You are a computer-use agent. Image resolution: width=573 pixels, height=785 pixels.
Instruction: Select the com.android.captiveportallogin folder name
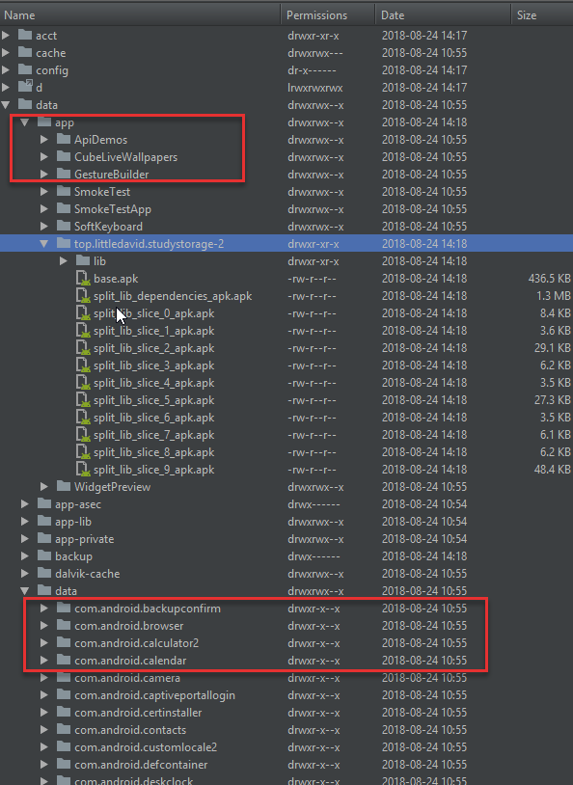click(154, 695)
